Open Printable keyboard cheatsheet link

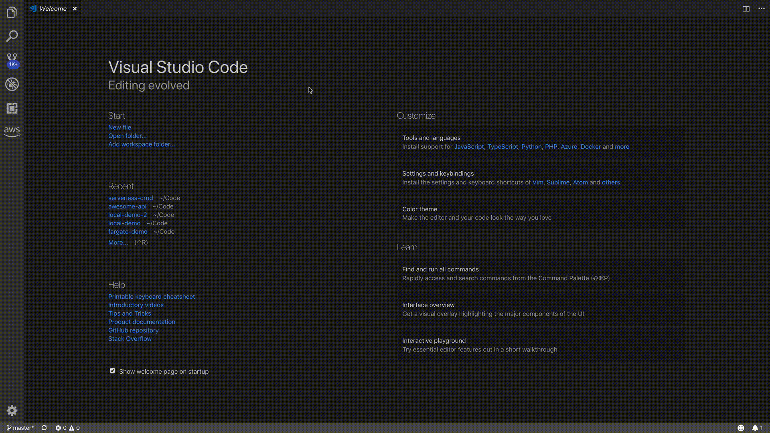[x=152, y=296]
